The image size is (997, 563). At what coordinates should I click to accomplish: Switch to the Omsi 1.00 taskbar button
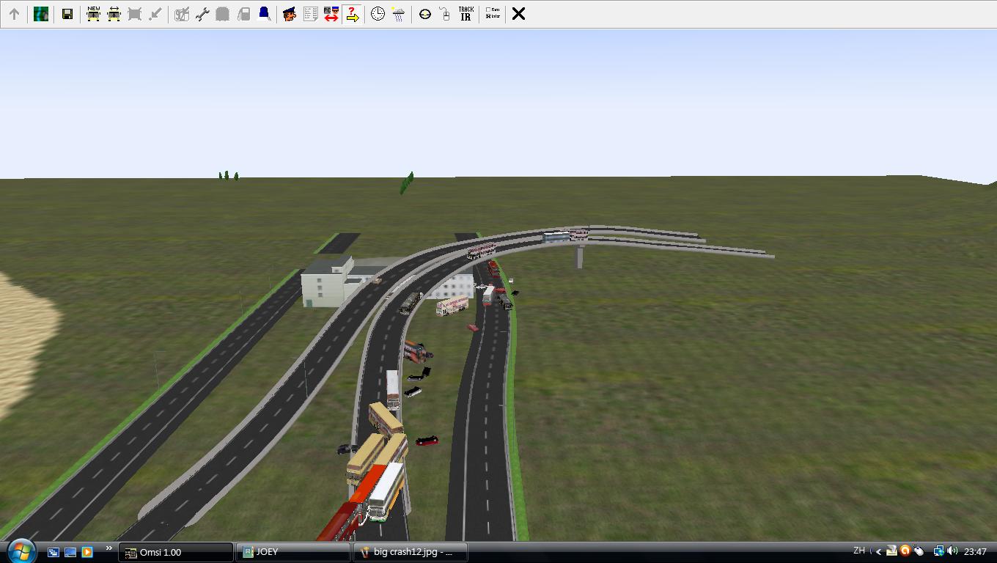click(176, 552)
